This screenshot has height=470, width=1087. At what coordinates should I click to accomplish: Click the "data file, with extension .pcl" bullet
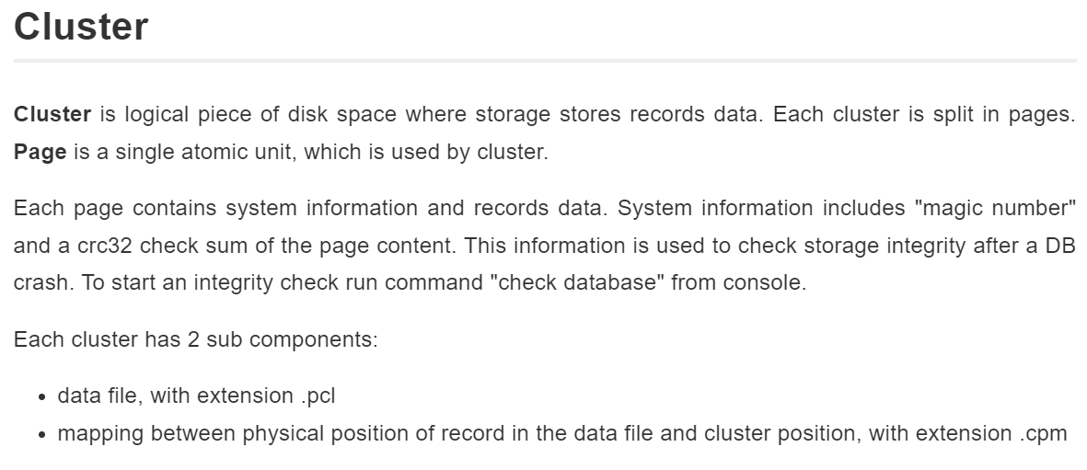pos(196,395)
